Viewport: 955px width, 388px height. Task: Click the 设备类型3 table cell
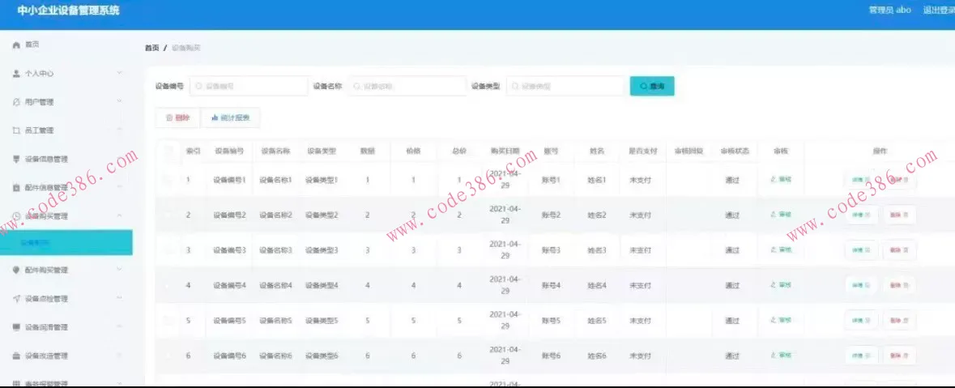tap(322, 250)
